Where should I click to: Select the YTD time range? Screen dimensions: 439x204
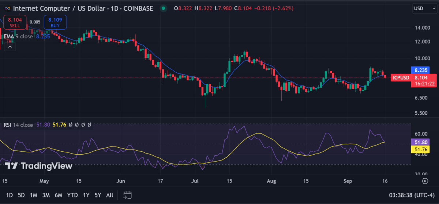[x=72, y=195]
